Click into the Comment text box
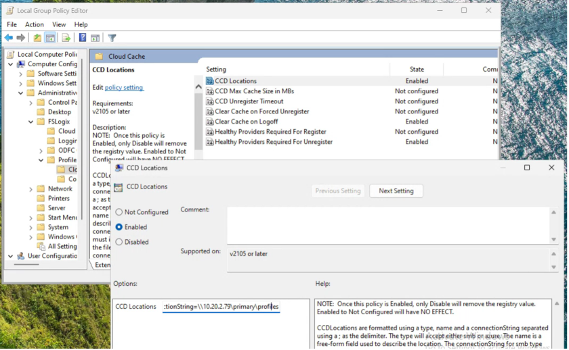This screenshot has width=569, height=350. pyautogui.click(x=388, y=225)
